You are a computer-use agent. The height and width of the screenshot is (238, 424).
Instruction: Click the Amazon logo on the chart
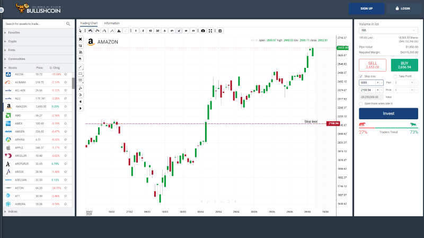(x=91, y=42)
